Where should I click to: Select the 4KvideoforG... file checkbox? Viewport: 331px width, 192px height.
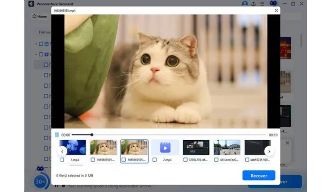tap(216, 160)
